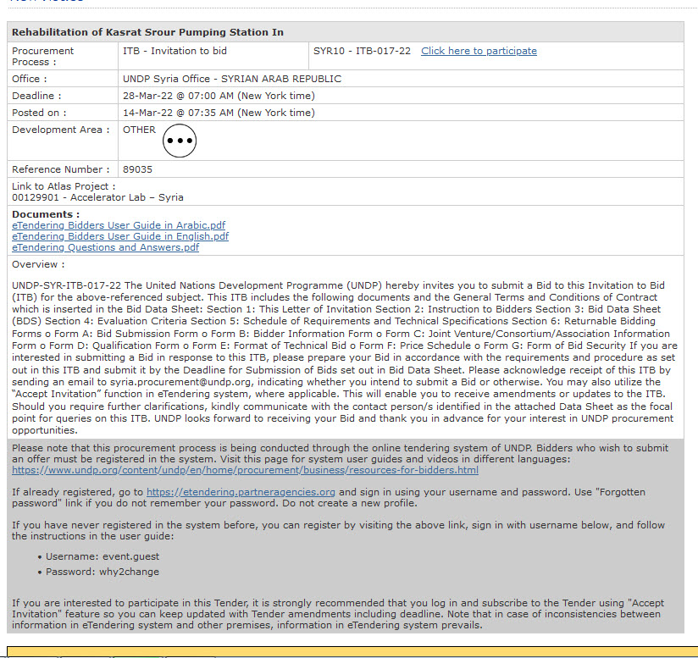Go to etendering.partneragencies.org link
This screenshot has height=658, width=698.
pyautogui.click(x=241, y=492)
